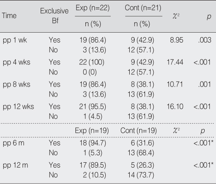Click the pp 8 wks row label
The width and height of the screenshot is (216, 184).
pyautogui.click(x=16, y=85)
